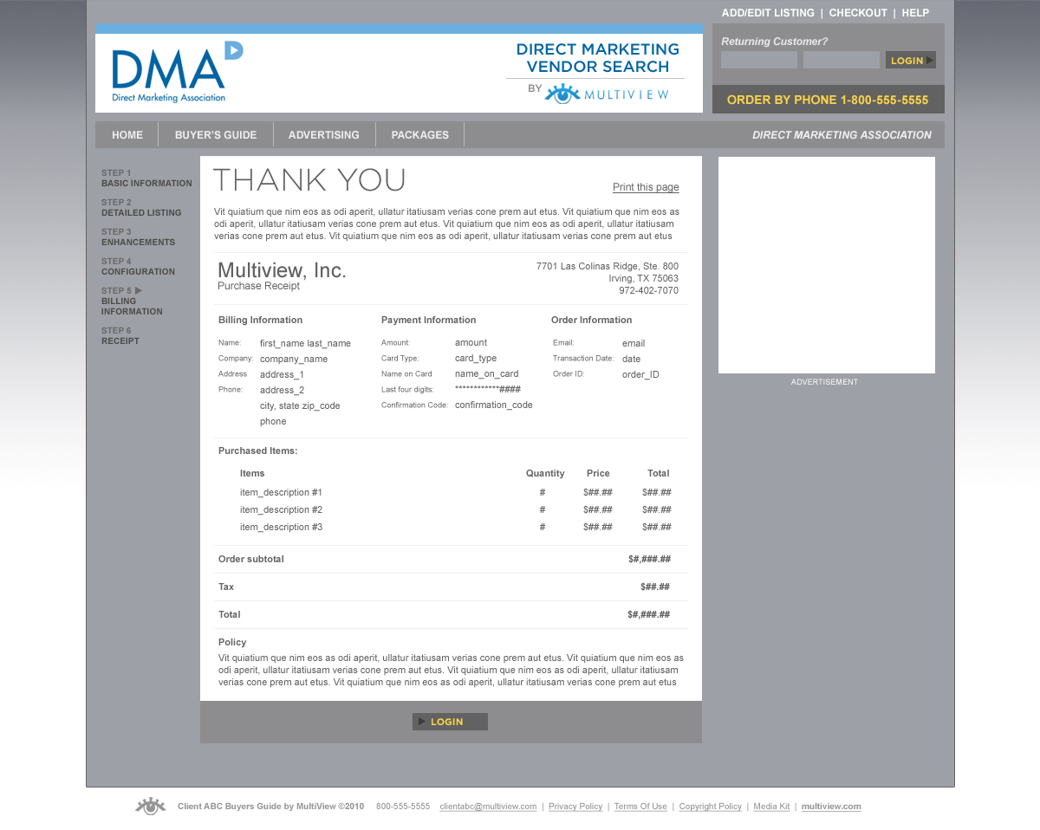Go to the ADVERTISING menu item

point(324,135)
